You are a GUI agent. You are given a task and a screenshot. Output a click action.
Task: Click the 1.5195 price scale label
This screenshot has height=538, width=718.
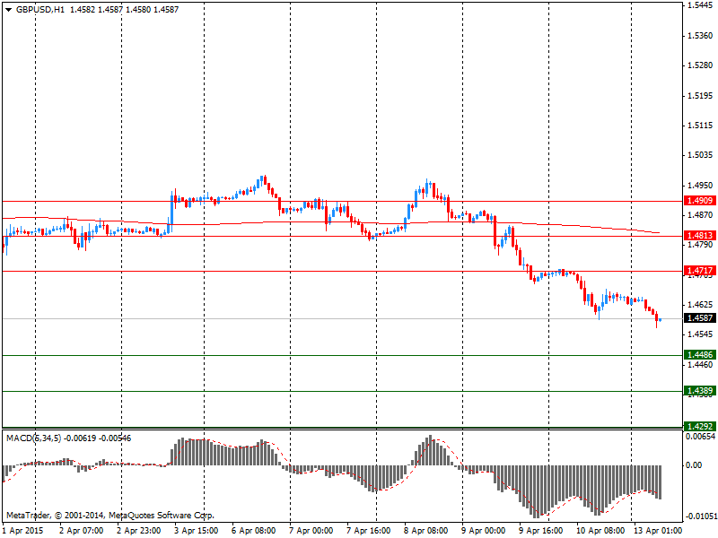[x=700, y=96]
